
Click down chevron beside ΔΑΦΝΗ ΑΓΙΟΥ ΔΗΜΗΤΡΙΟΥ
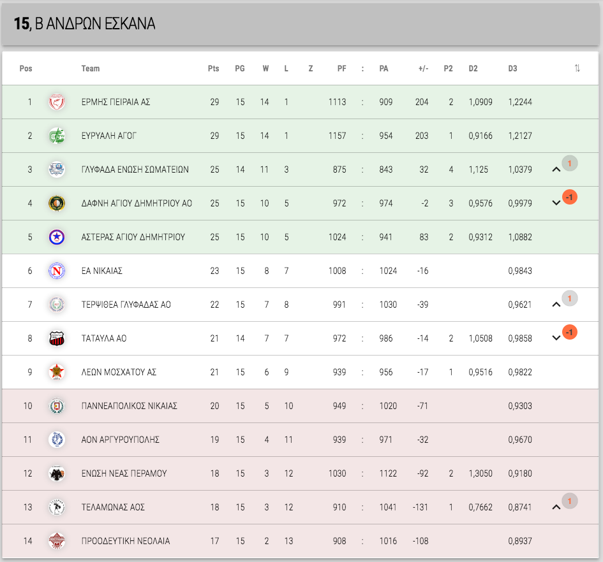click(556, 203)
